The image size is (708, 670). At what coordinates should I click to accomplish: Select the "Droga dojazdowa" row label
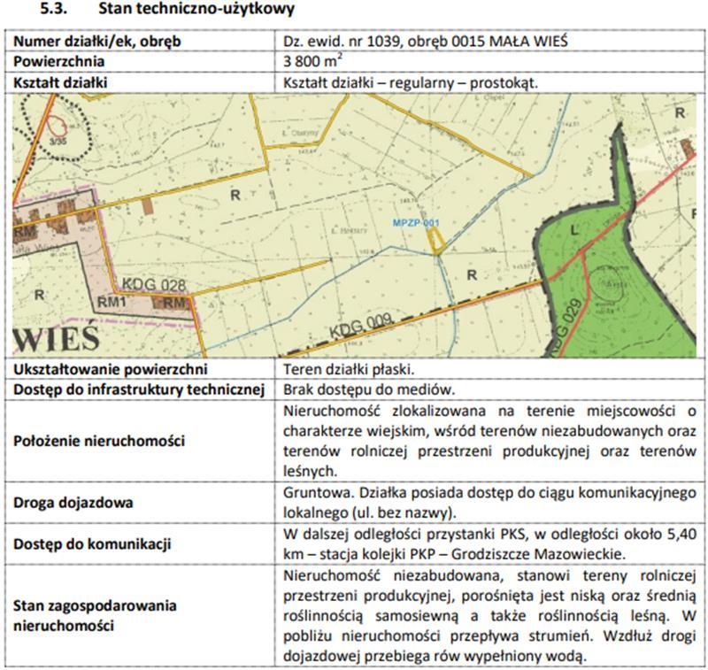73,503
